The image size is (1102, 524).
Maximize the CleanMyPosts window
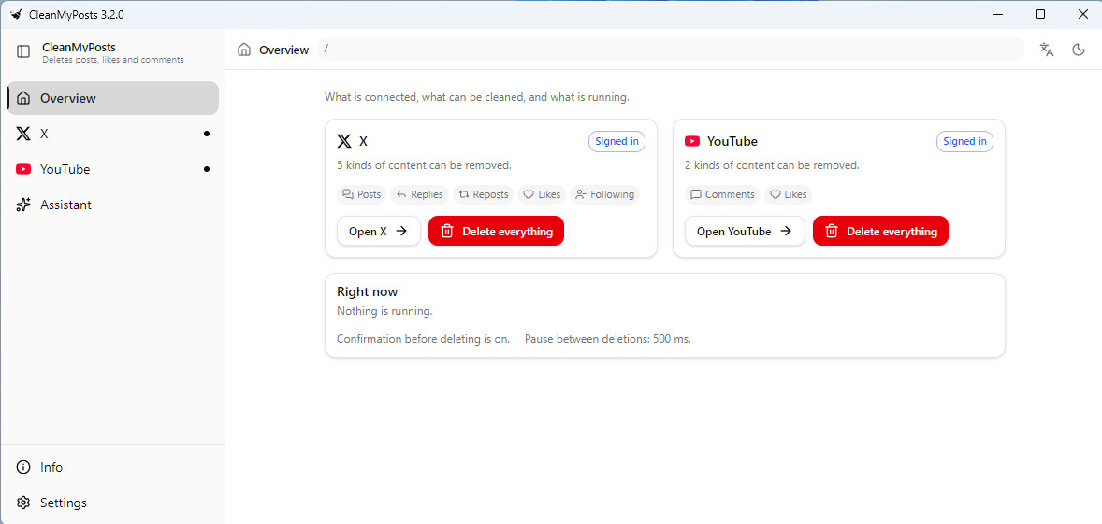pos(1040,14)
